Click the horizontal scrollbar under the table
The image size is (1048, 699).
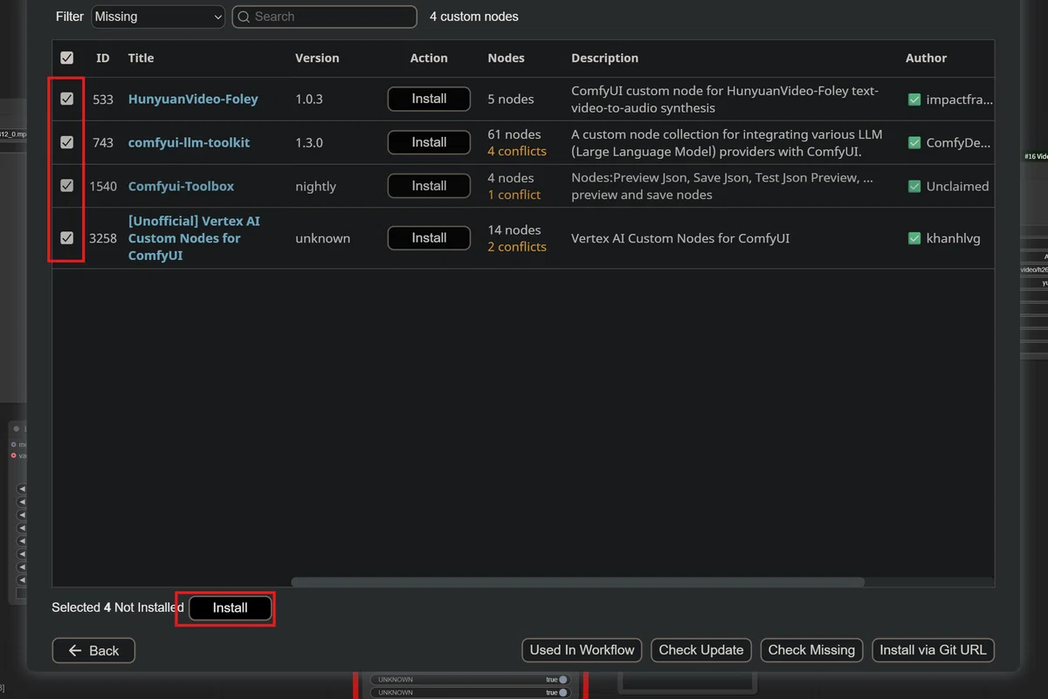(x=577, y=582)
